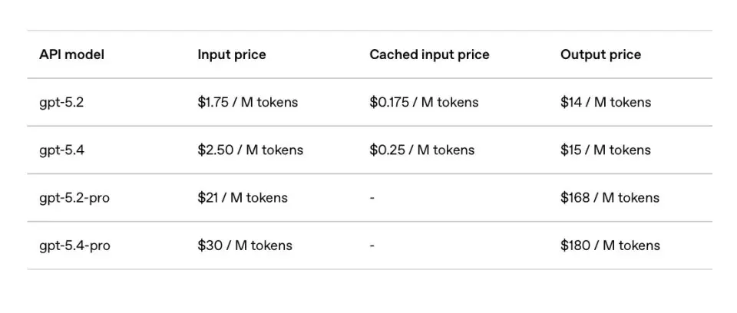Click the API model column header
Screen dimensions: 737x313
point(71,54)
